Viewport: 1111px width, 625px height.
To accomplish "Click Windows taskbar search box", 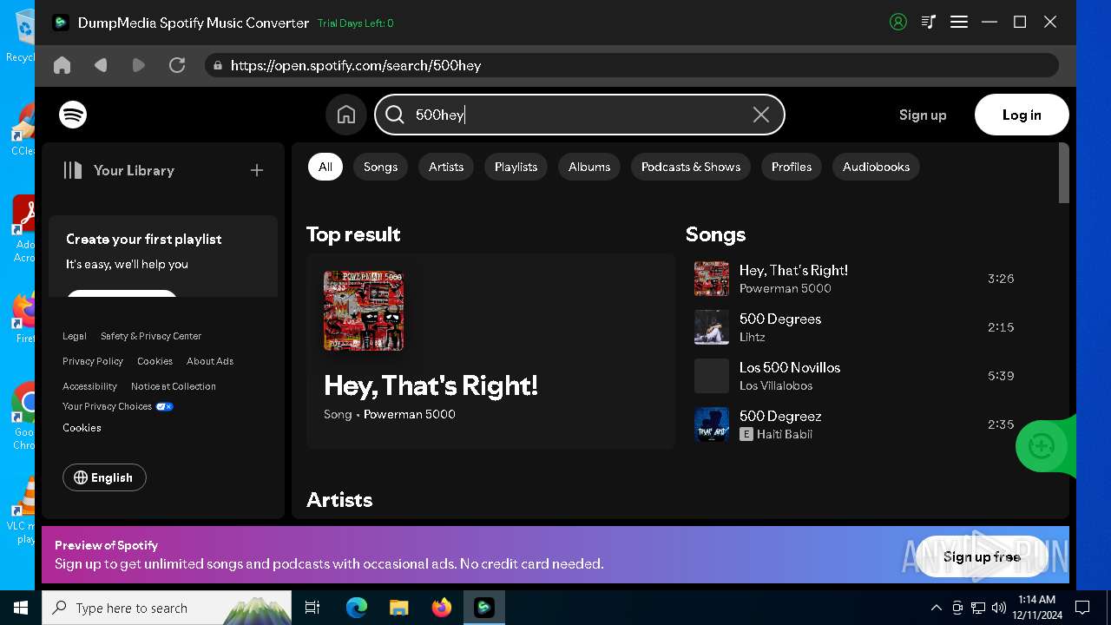I will click(x=167, y=608).
